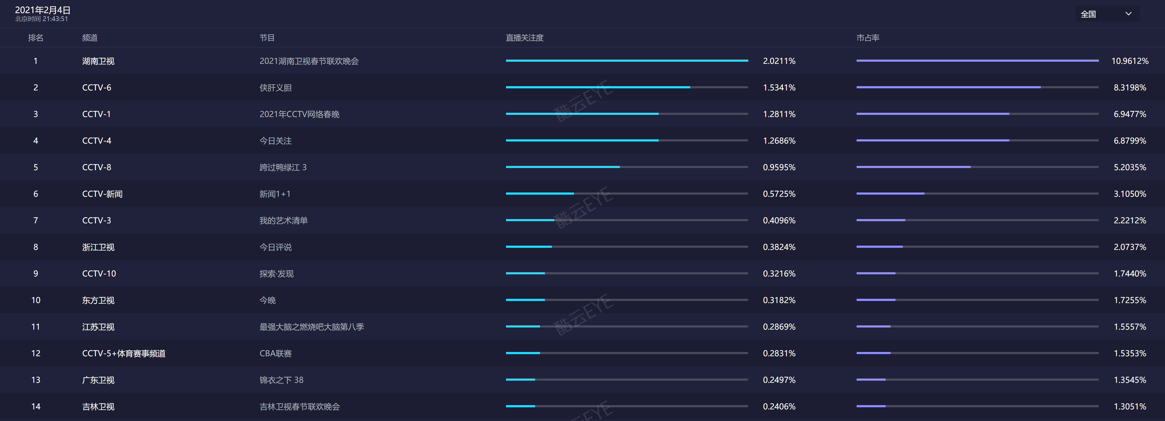This screenshot has height=421, width=1165.
Task: Select the 江苏卫视 channel name
Action: pos(98,327)
